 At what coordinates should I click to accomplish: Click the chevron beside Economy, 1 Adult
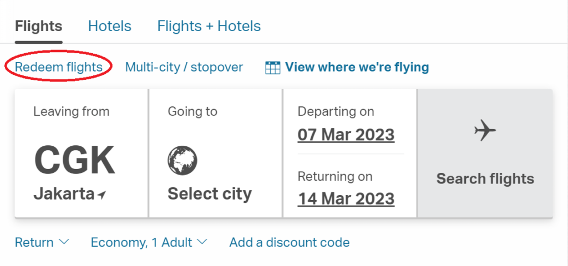[x=202, y=242]
